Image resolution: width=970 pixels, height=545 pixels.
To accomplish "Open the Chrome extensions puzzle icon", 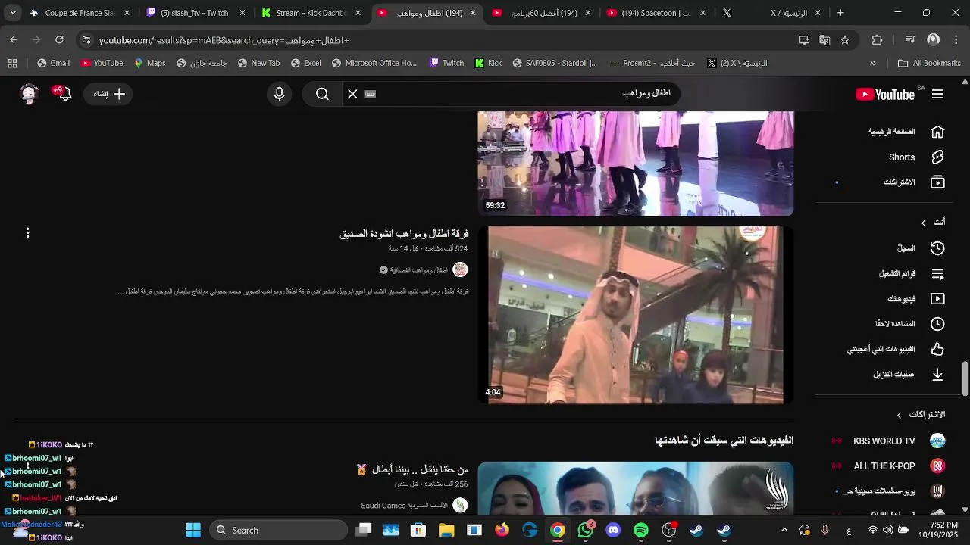I will [878, 40].
